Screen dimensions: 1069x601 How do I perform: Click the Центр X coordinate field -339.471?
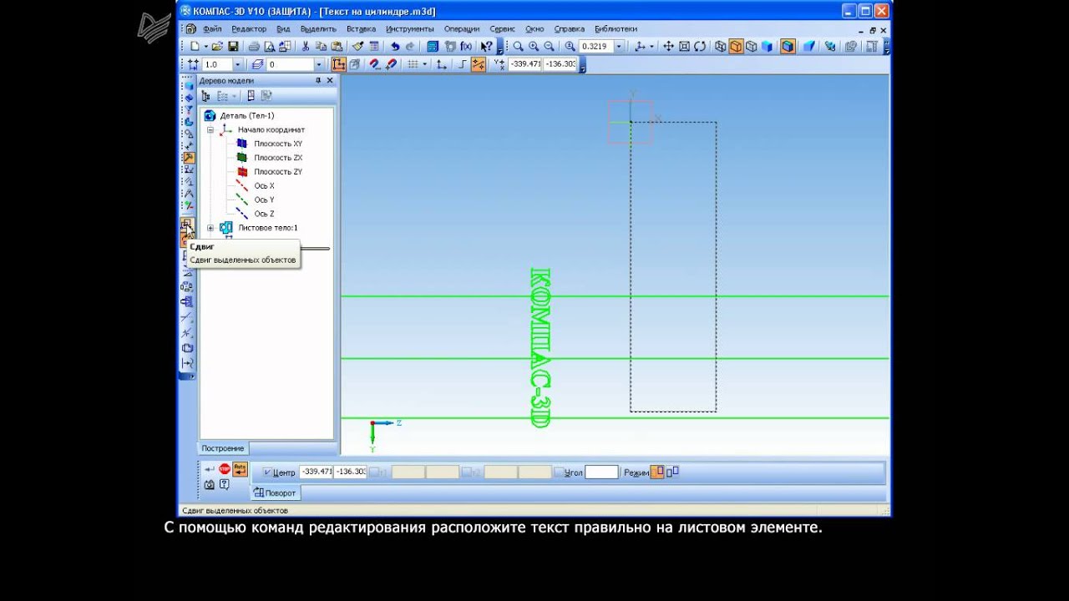(317, 472)
